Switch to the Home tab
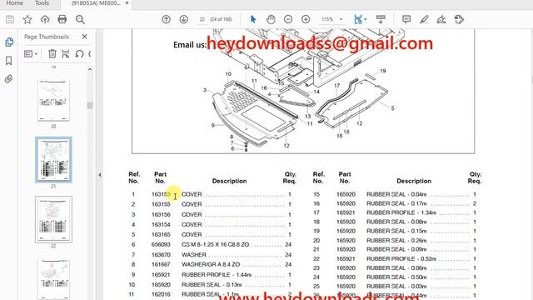 pos(15,3)
